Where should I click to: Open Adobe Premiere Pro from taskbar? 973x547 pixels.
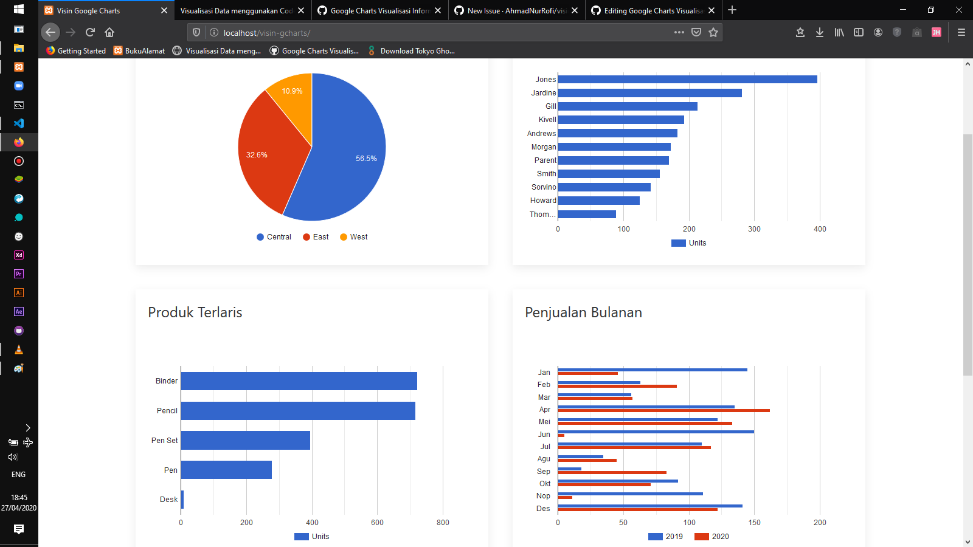19,274
